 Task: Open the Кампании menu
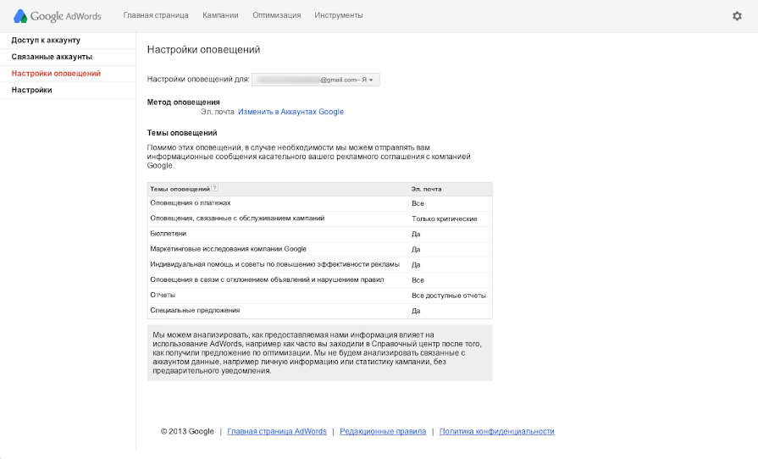(x=220, y=16)
